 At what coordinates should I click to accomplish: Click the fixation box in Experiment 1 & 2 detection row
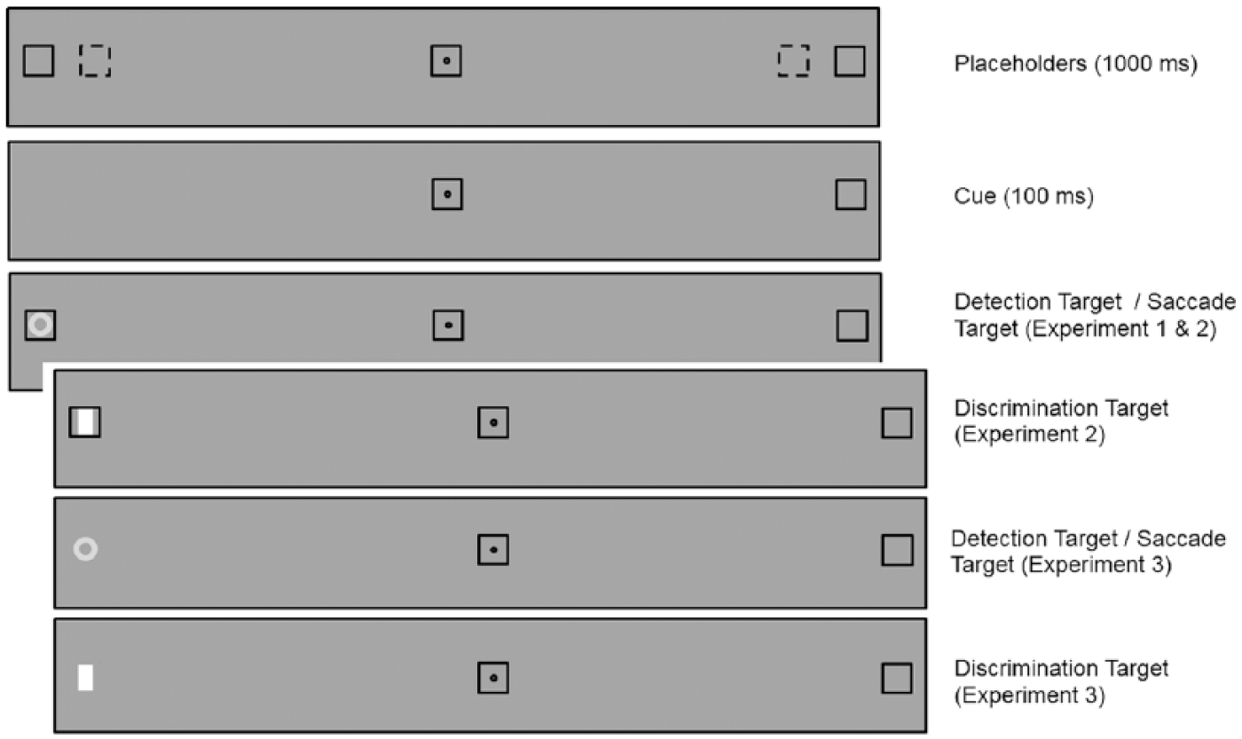coord(448,325)
